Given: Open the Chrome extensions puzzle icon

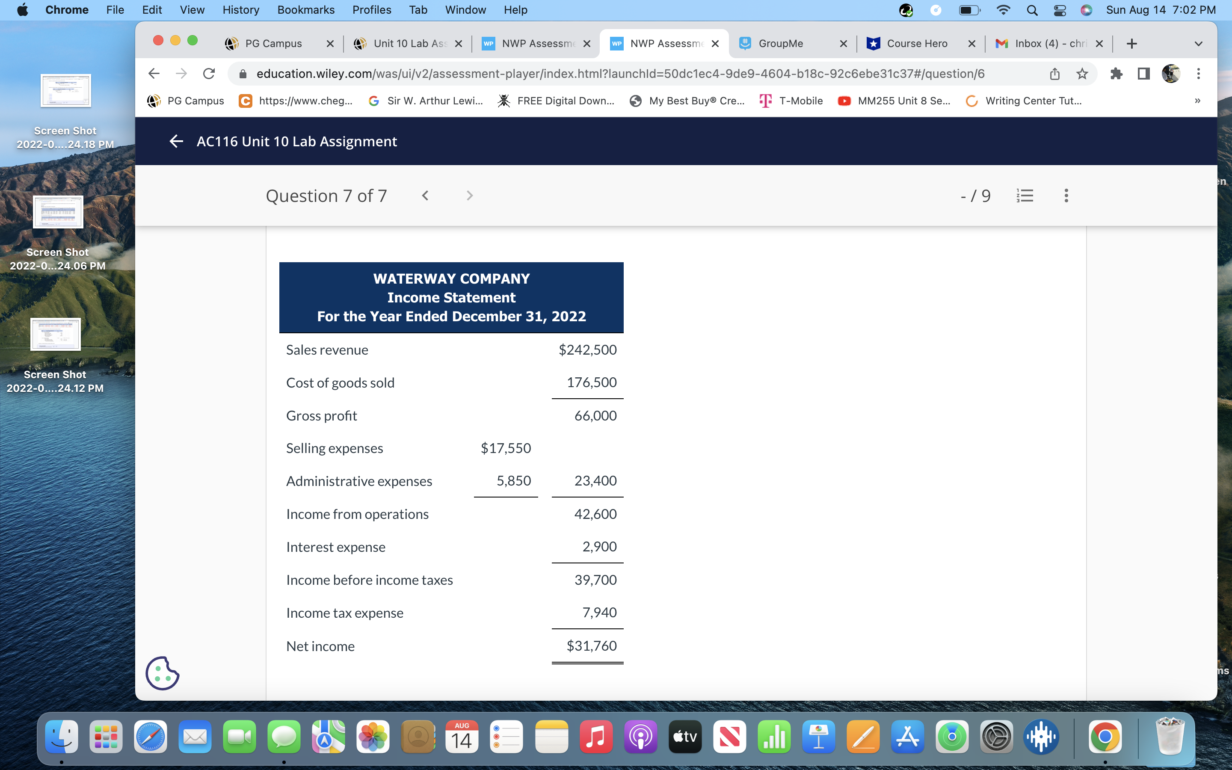Looking at the screenshot, I should (1116, 74).
